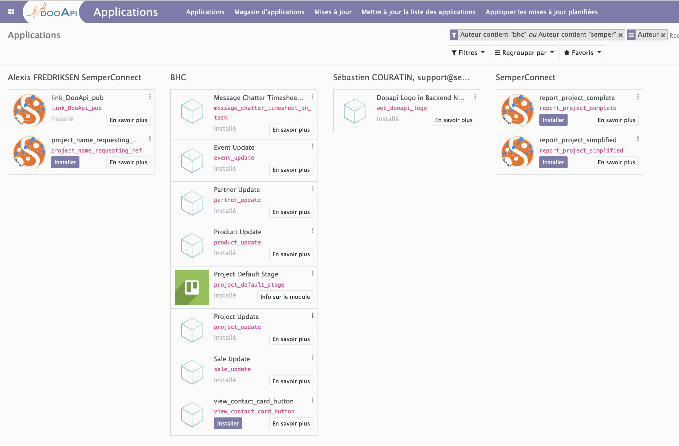
Task: Open the Filtres dropdown
Action: coord(468,53)
